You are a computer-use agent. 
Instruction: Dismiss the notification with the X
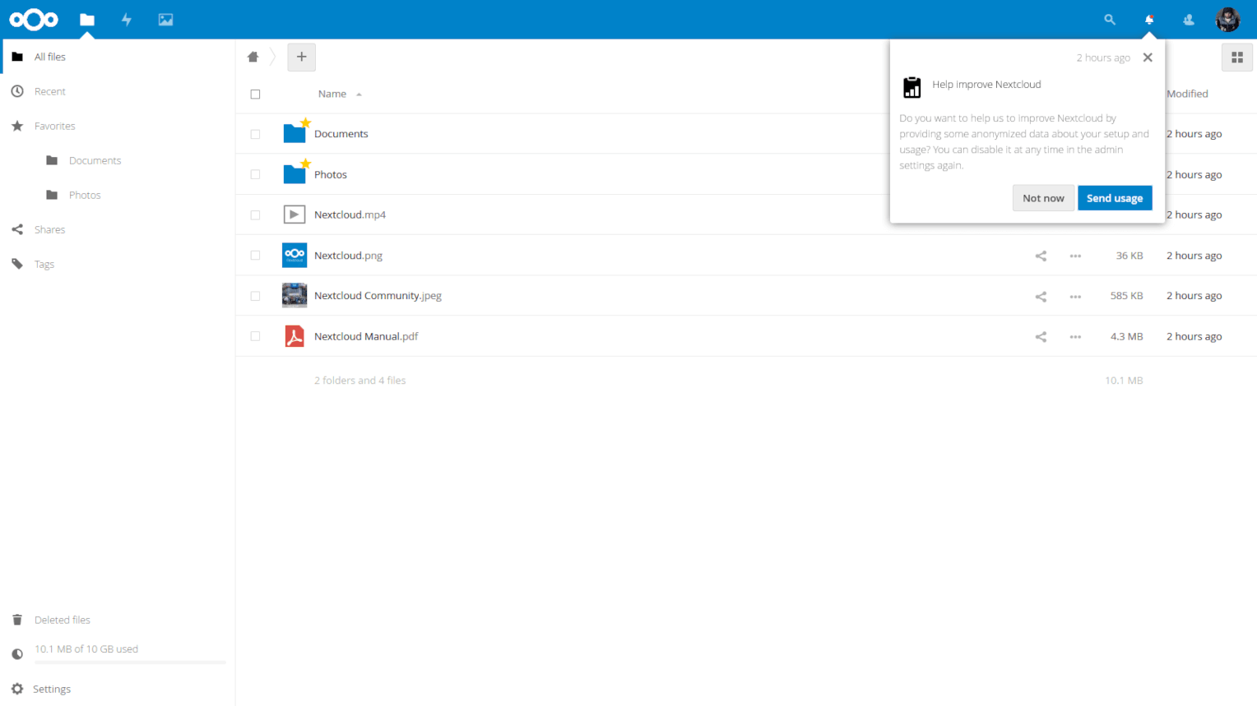point(1148,58)
